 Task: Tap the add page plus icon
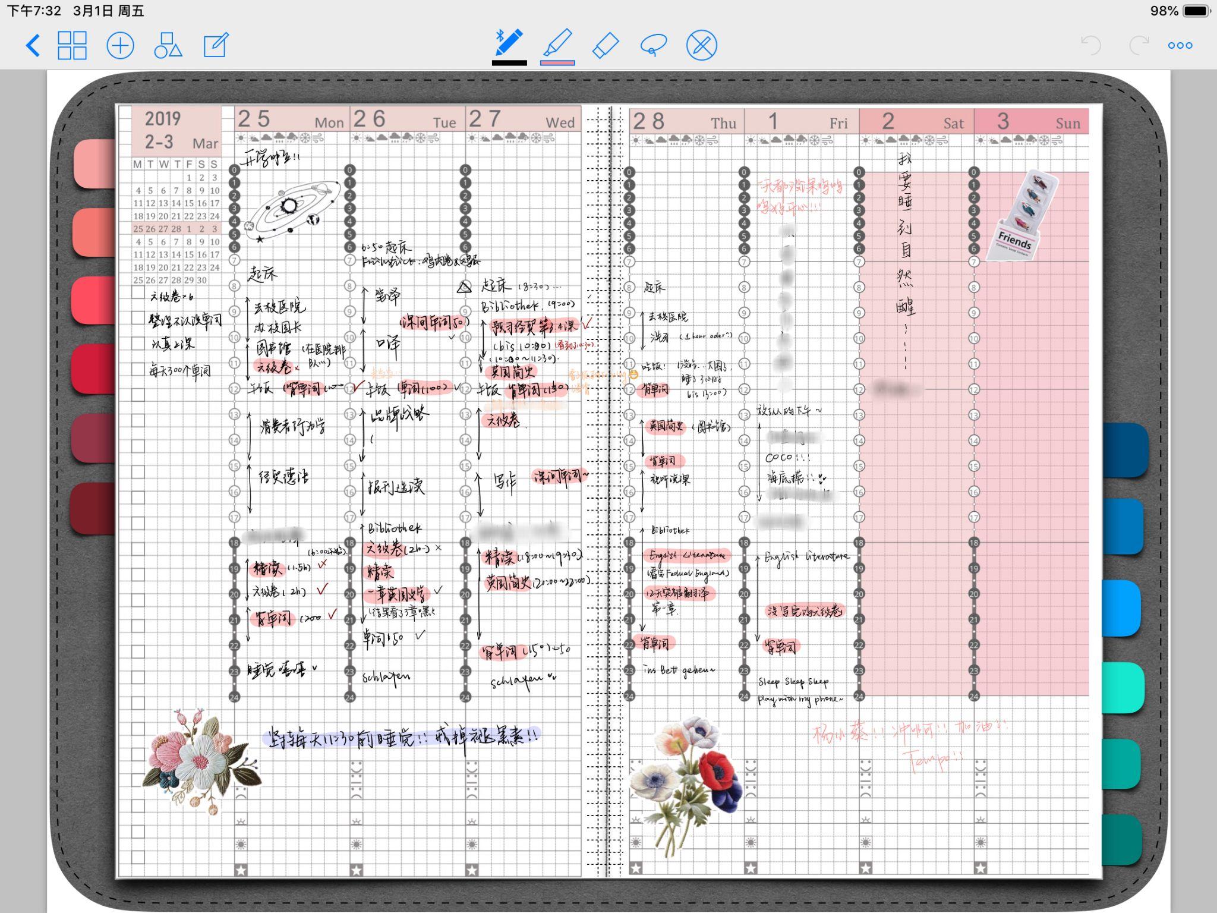pos(120,46)
